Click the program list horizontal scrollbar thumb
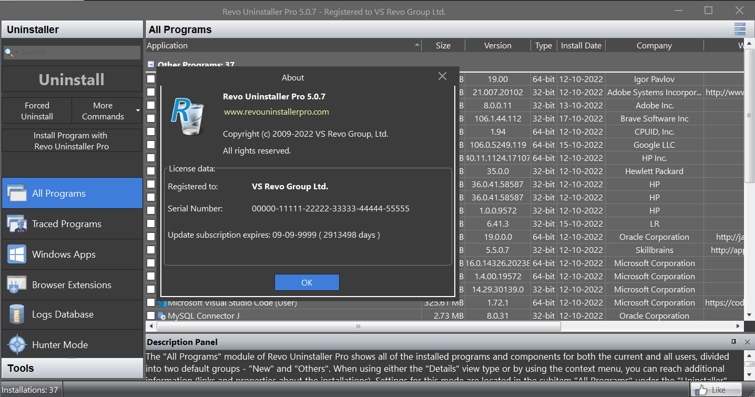 [358, 326]
